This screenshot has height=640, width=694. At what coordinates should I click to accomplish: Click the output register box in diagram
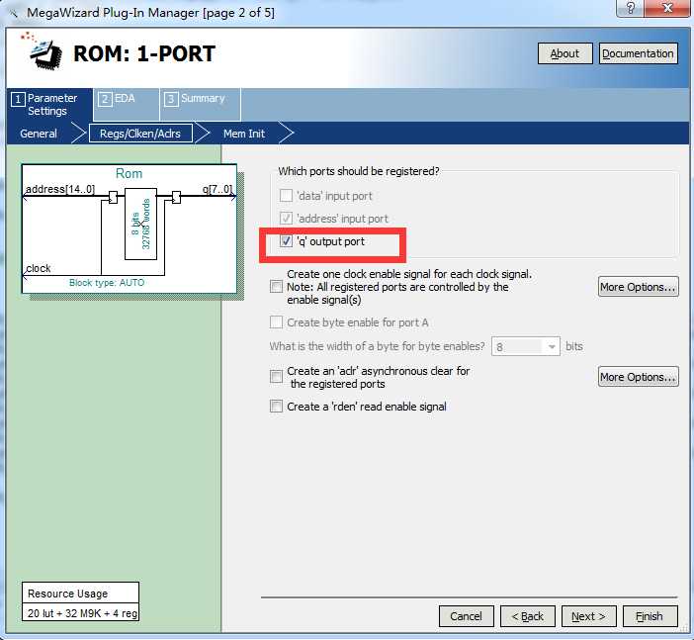(x=176, y=197)
